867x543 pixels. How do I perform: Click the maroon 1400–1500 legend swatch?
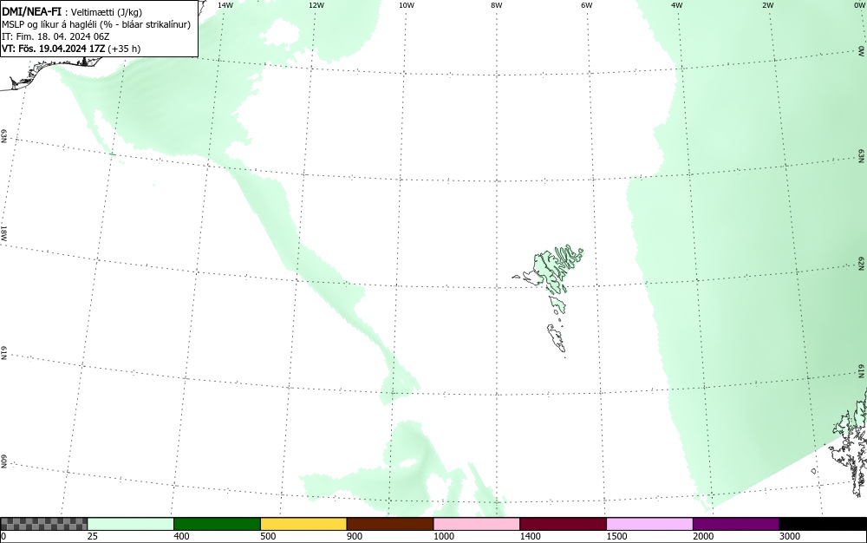pyautogui.click(x=563, y=524)
